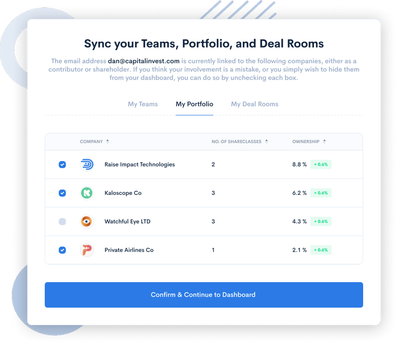The height and width of the screenshot is (344, 398).
Task: Click the Watchful Eye LTD logo icon
Action: [x=87, y=222]
